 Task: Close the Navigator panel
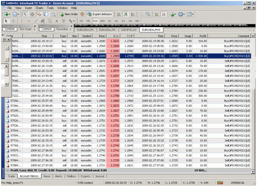pos(72,26)
